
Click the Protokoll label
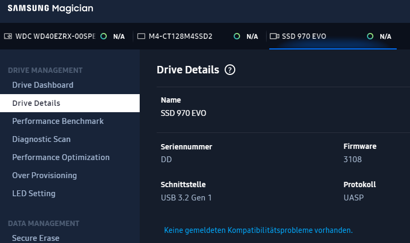tap(360, 185)
